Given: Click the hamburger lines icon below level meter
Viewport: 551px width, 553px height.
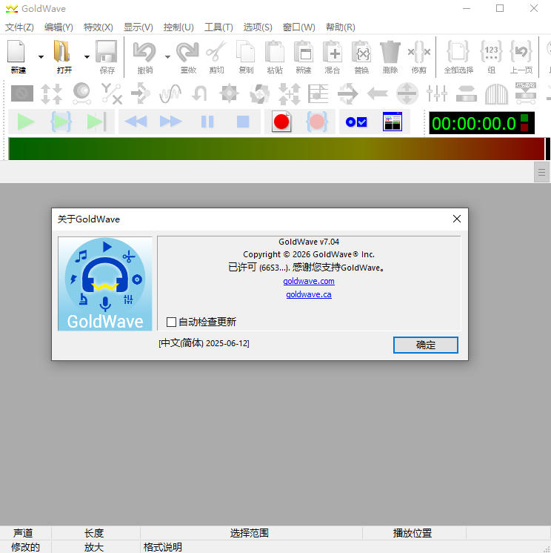Looking at the screenshot, I should click(541, 172).
